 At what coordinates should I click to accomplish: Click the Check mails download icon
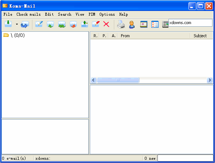coord(8,24)
